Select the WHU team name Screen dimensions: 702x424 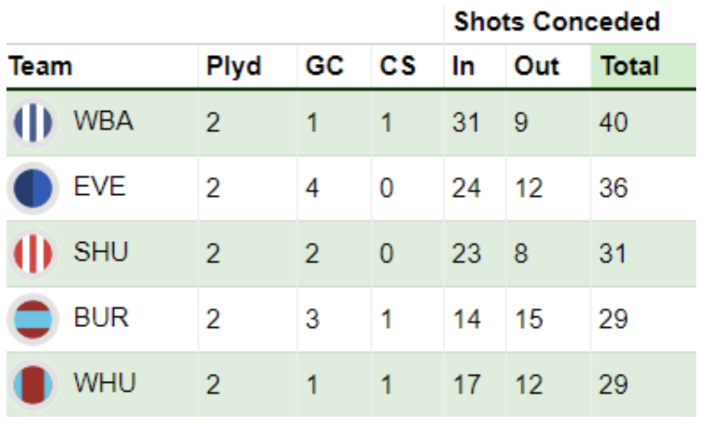pos(105,384)
